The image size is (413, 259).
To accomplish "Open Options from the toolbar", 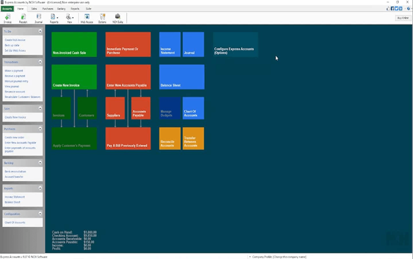I will (102, 18).
